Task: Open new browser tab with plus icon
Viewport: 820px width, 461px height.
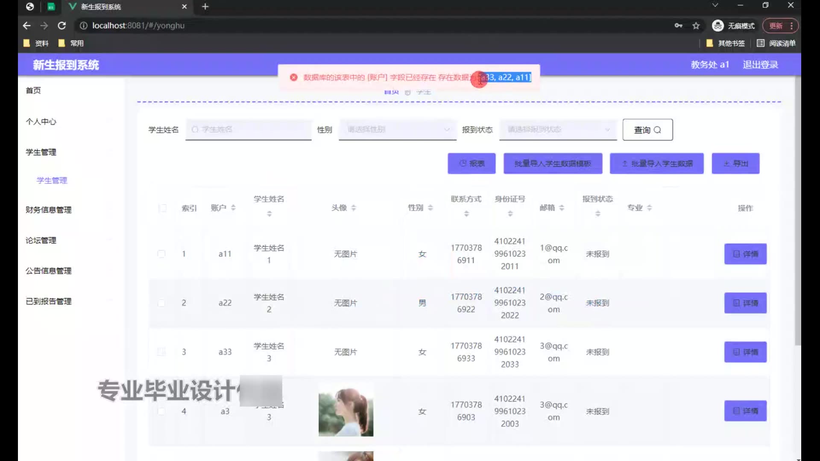Action: point(205,6)
